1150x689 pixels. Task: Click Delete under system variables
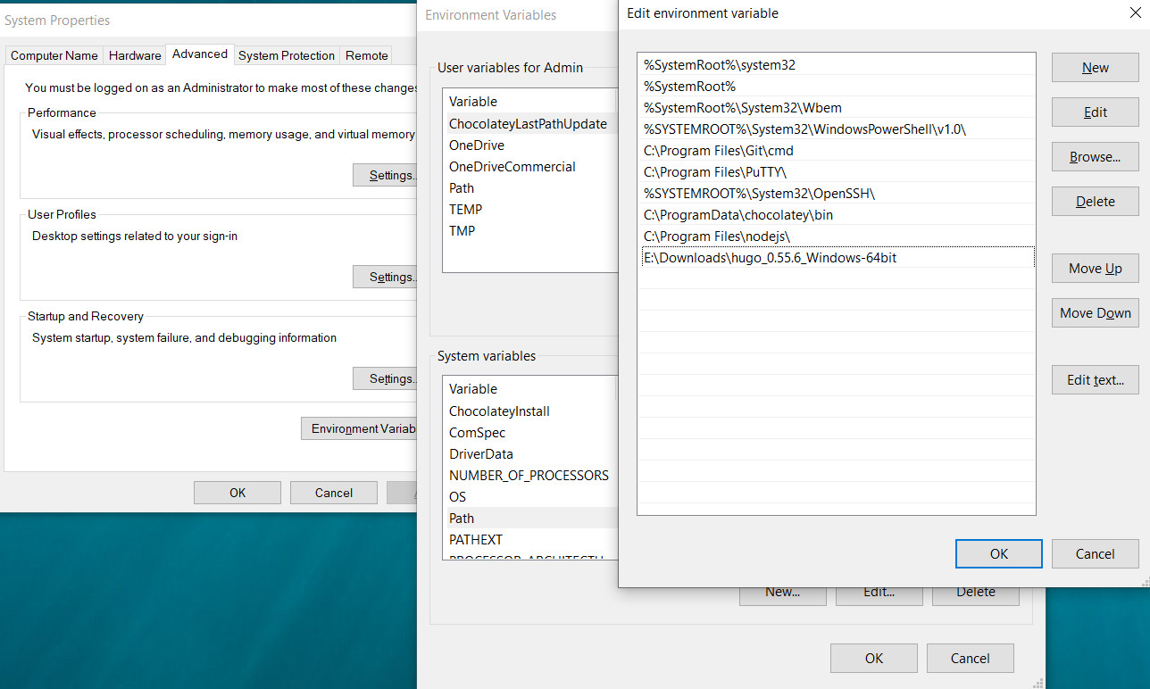[976, 596]
